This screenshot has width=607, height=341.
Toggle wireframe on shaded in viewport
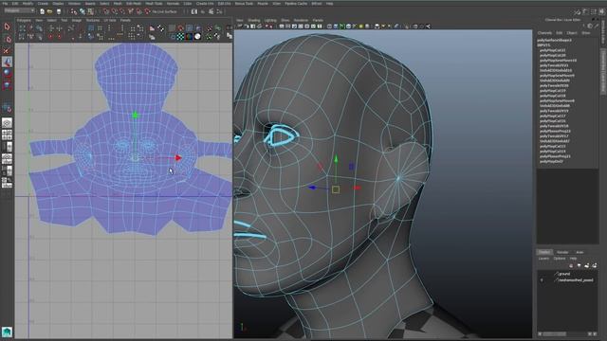coord(341,27)
